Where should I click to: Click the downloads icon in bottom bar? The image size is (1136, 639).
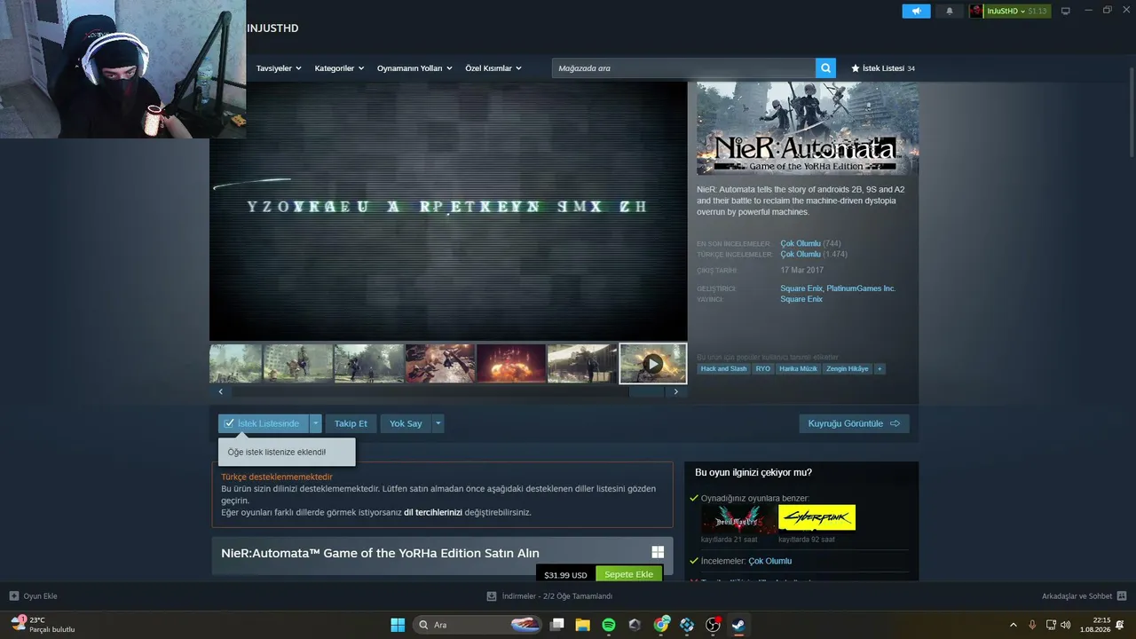point(492,596)
